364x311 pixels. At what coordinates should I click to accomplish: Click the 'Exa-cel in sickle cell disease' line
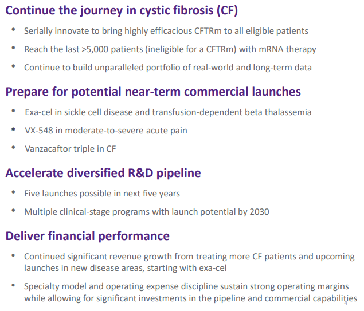(167, 112)
